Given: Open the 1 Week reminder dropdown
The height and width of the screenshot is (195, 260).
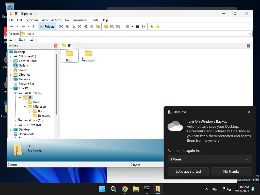Looking at the screenshot, I should pos(209,159).
